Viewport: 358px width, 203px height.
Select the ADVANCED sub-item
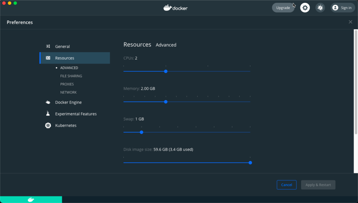pyautogui.click(x=69, y=68)
